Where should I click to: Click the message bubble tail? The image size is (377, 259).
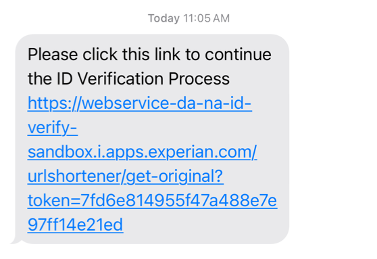16,240
